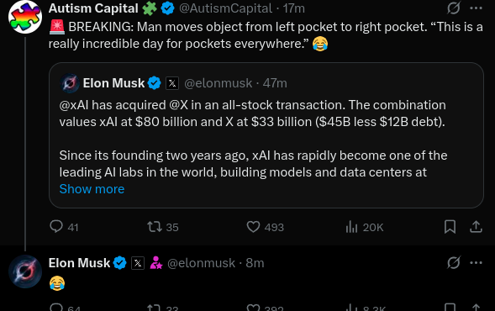View analytics showing 20K views

click(364, 227)
